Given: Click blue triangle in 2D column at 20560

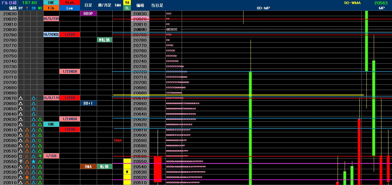Looking at the screenshot, I should pos(34,156).
